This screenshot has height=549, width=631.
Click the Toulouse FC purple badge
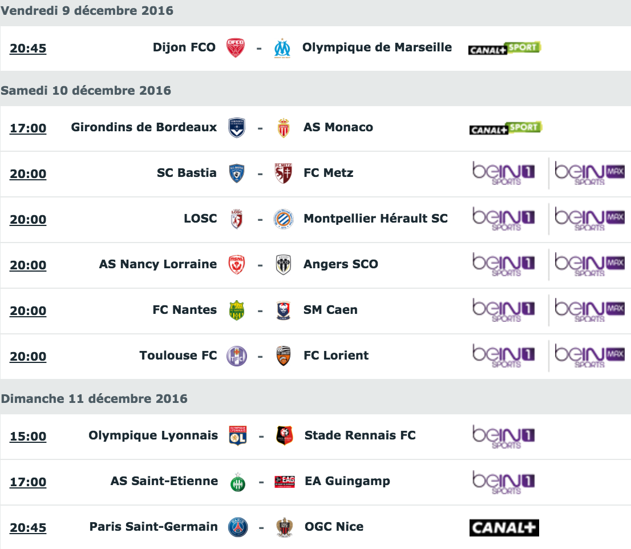point(237,356)
